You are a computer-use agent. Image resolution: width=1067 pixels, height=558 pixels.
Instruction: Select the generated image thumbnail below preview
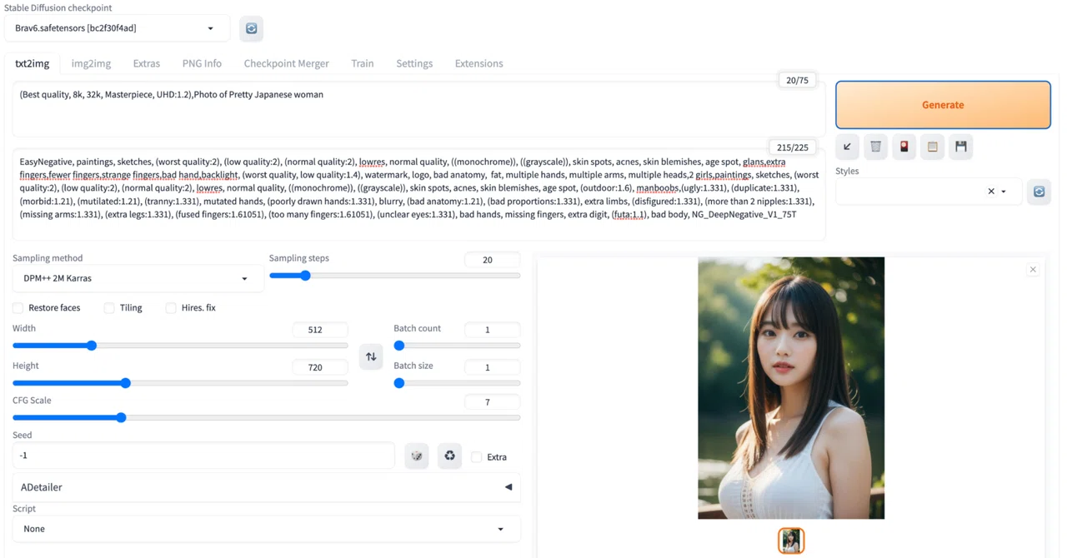coord(791,541)
